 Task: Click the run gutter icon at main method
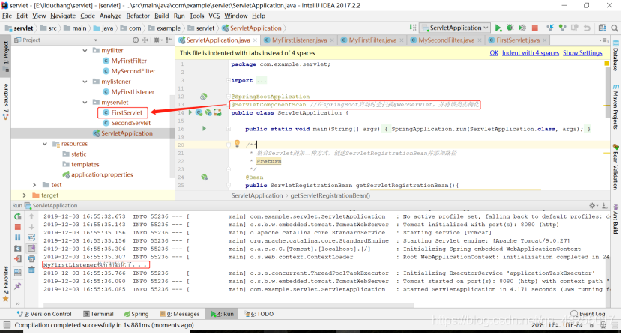pos(205,128)
